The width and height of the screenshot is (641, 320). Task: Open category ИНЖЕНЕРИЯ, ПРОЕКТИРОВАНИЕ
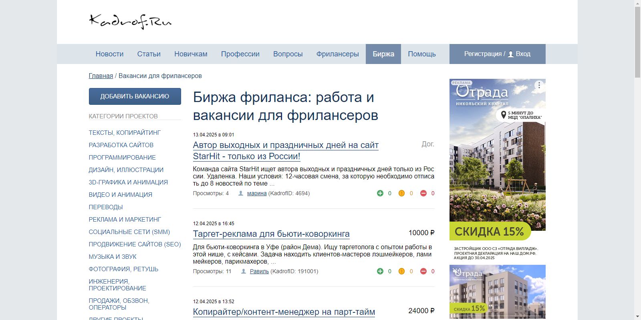coord(117,285)
